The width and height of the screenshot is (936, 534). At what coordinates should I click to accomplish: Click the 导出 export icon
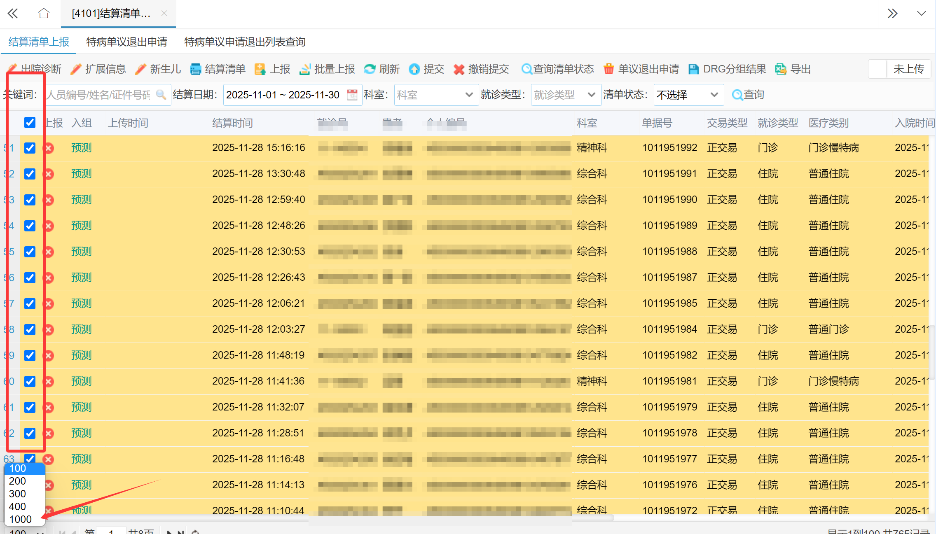781,69
